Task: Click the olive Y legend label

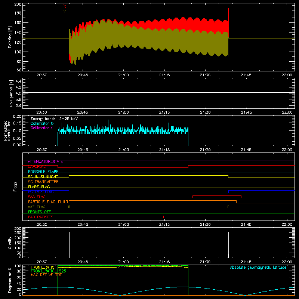Action: (x=65, y=12)
